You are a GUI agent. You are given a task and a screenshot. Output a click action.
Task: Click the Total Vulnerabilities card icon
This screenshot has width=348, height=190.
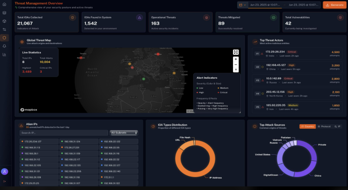tap(340, 18)
